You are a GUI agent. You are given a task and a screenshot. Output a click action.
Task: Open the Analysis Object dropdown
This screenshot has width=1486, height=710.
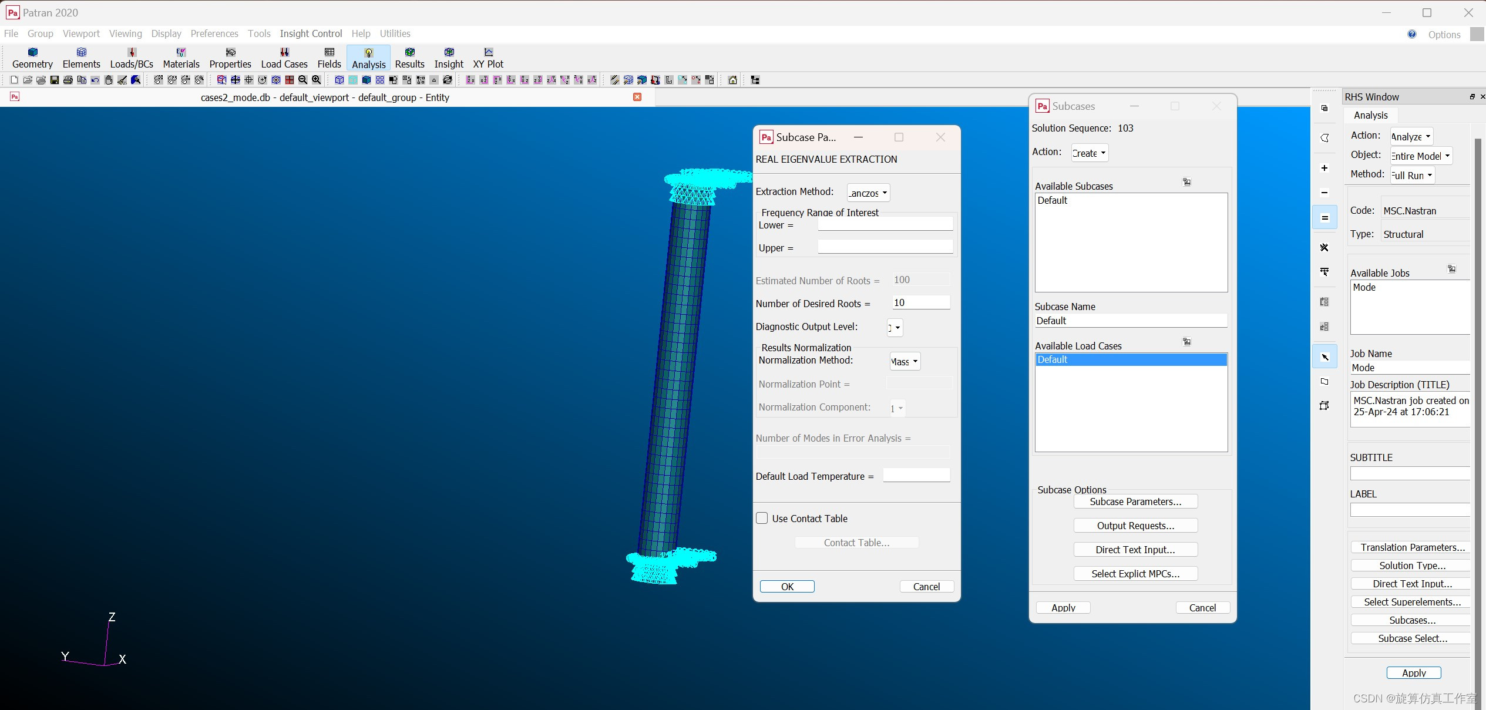coord(1420,156)
